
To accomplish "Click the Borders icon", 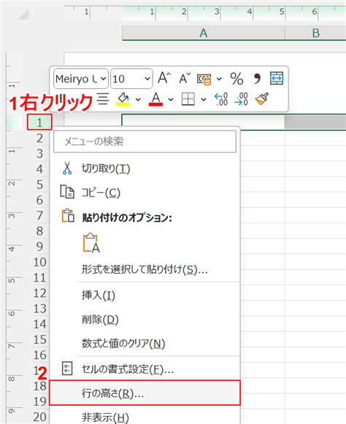I will coord(188,99).
